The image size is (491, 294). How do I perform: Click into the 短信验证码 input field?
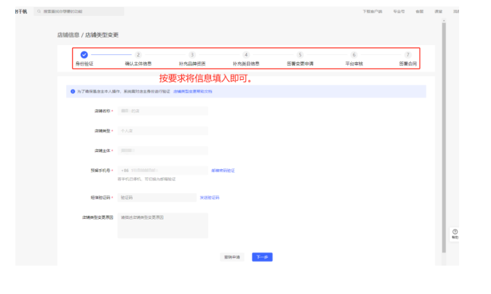click(156, 198)
